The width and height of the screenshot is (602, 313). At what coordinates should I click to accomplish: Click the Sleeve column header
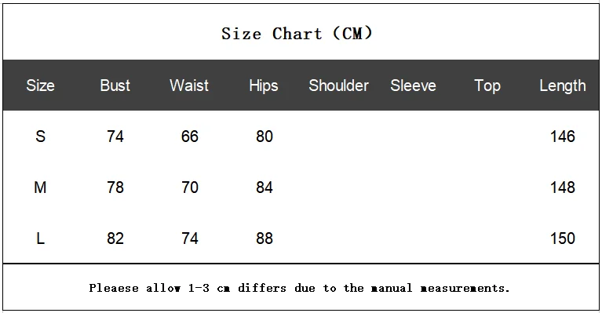[413, 86]
